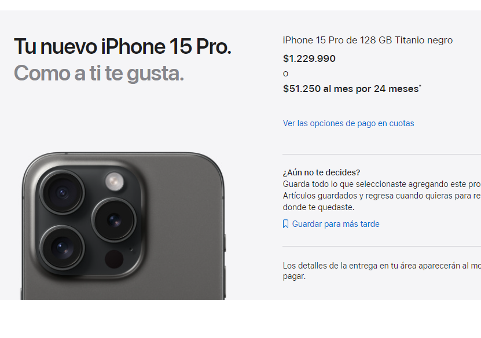
Task: Click the Artículos guardados description text
Action: click(x=381, y=196)
